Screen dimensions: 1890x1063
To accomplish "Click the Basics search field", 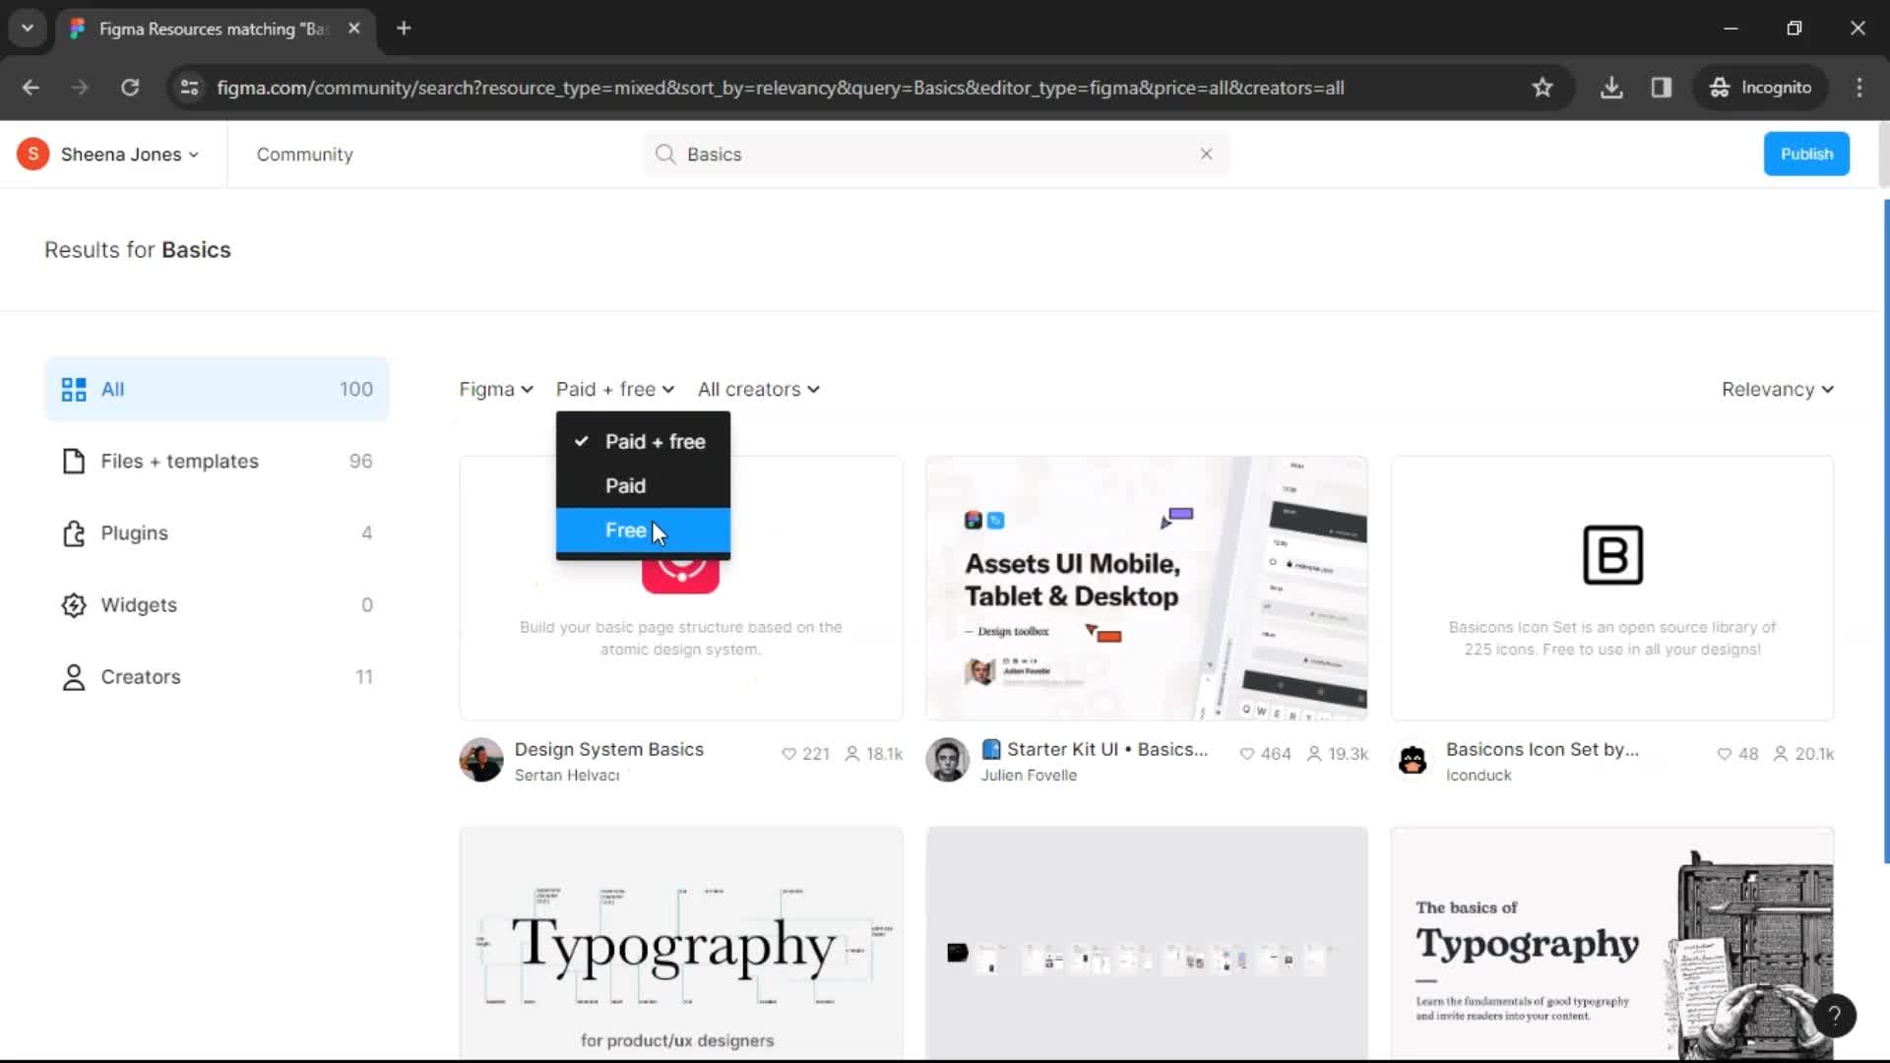I will click(x=936, y=155).
